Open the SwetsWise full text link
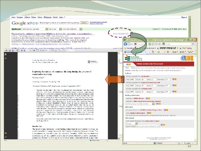The height and width of the screenshot is (151, 201). pyautogui.click(x=145, y=76)
